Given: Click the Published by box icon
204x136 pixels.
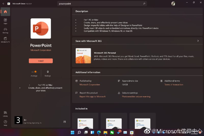Looking at the screenshot, I should click(x=76, y=81).
